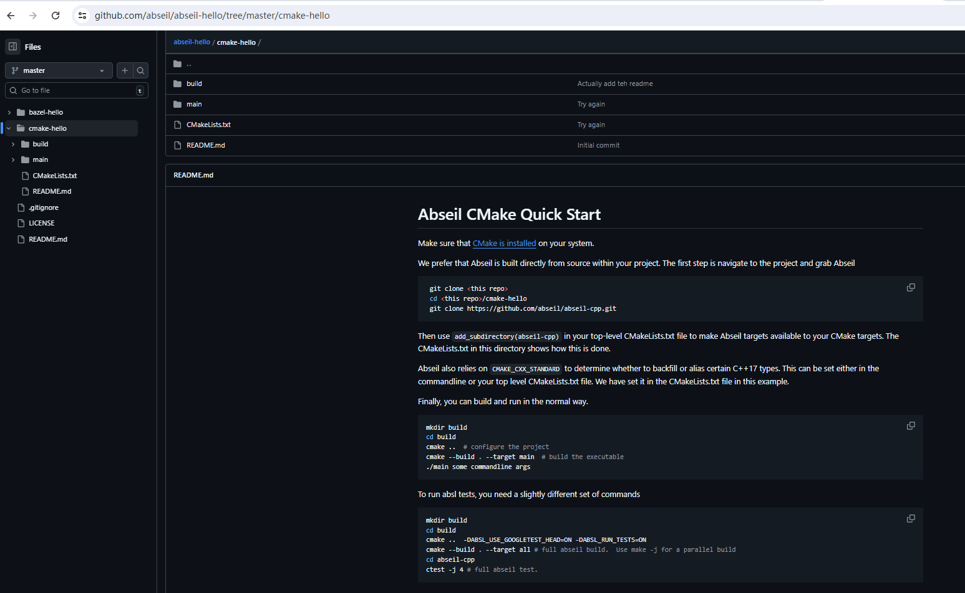Reload the page with refresh icon

click(56, 16)
